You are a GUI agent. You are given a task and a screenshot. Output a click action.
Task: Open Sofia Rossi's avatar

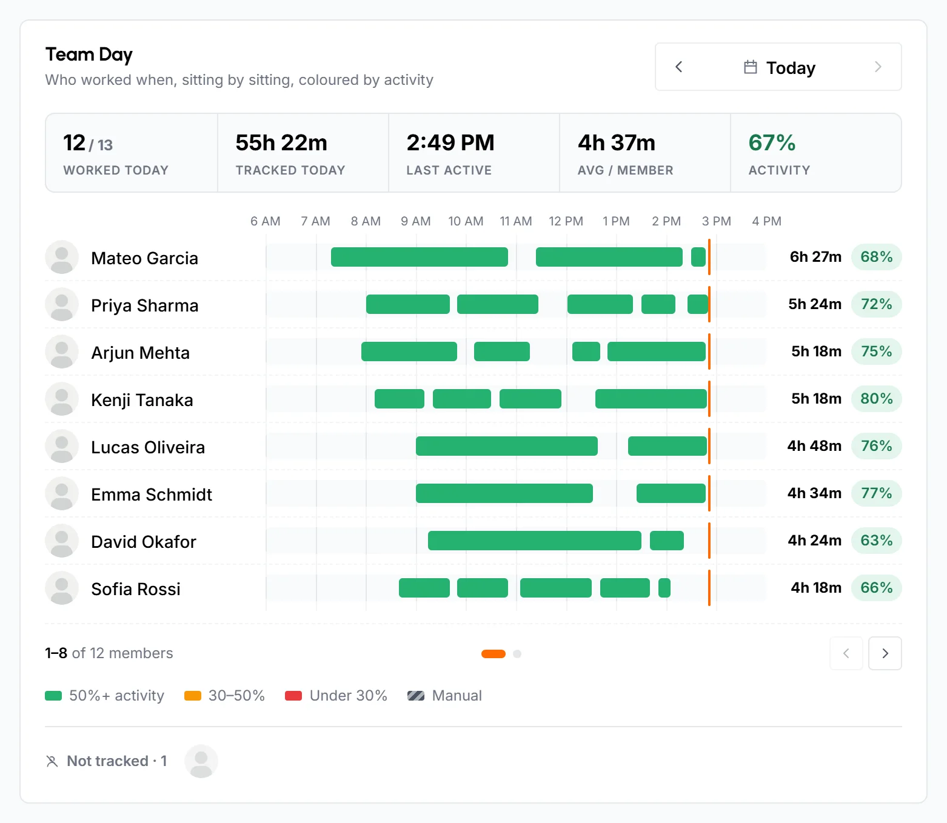tap(62, 588)
